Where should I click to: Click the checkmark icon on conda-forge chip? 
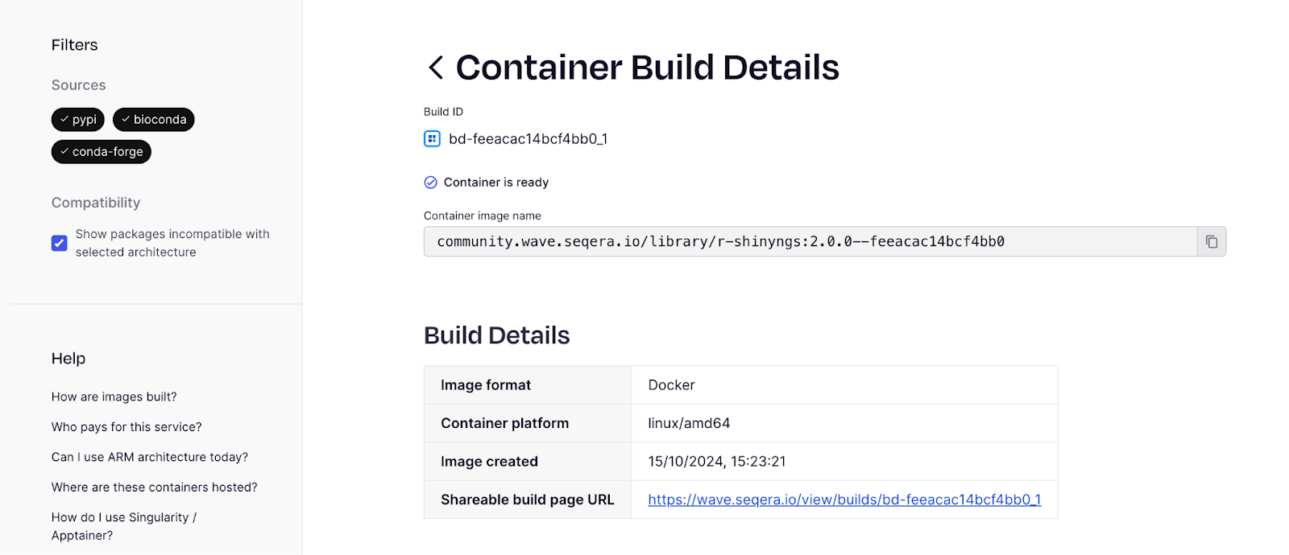[x=64, y=151]
